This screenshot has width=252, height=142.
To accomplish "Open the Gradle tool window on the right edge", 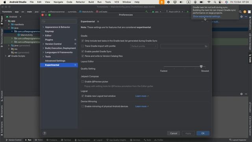I will (x=250, y=58).
